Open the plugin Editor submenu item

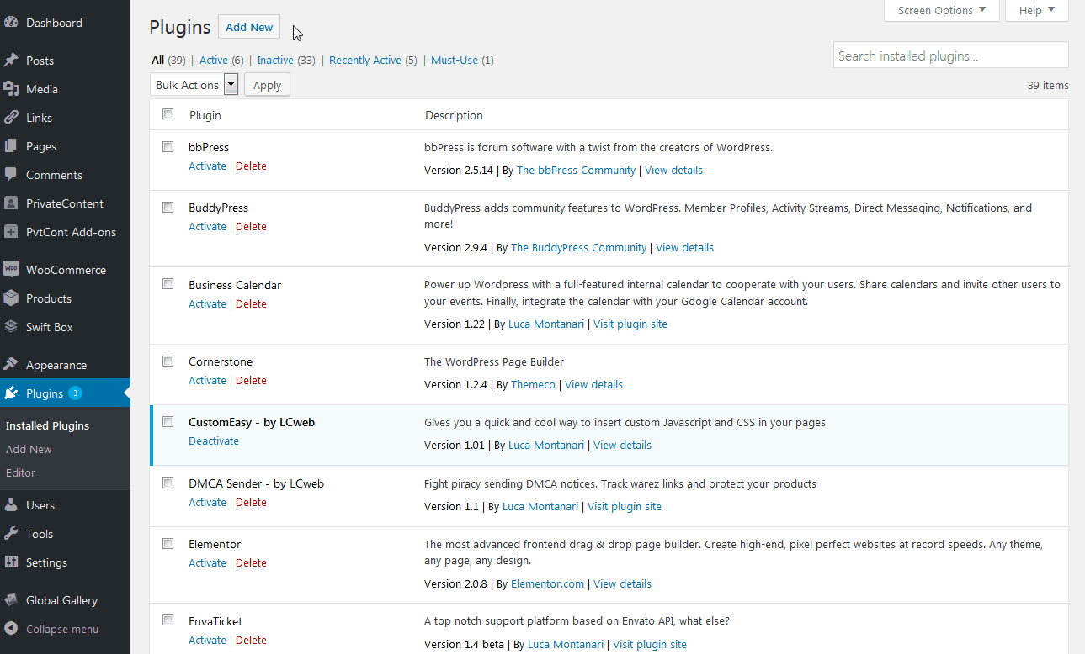pyautogui.click(x=21, y=472)
